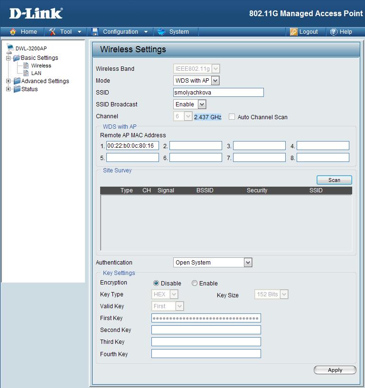Expand the Status tree node
The image size is (365, 388).
coord(8,89)
